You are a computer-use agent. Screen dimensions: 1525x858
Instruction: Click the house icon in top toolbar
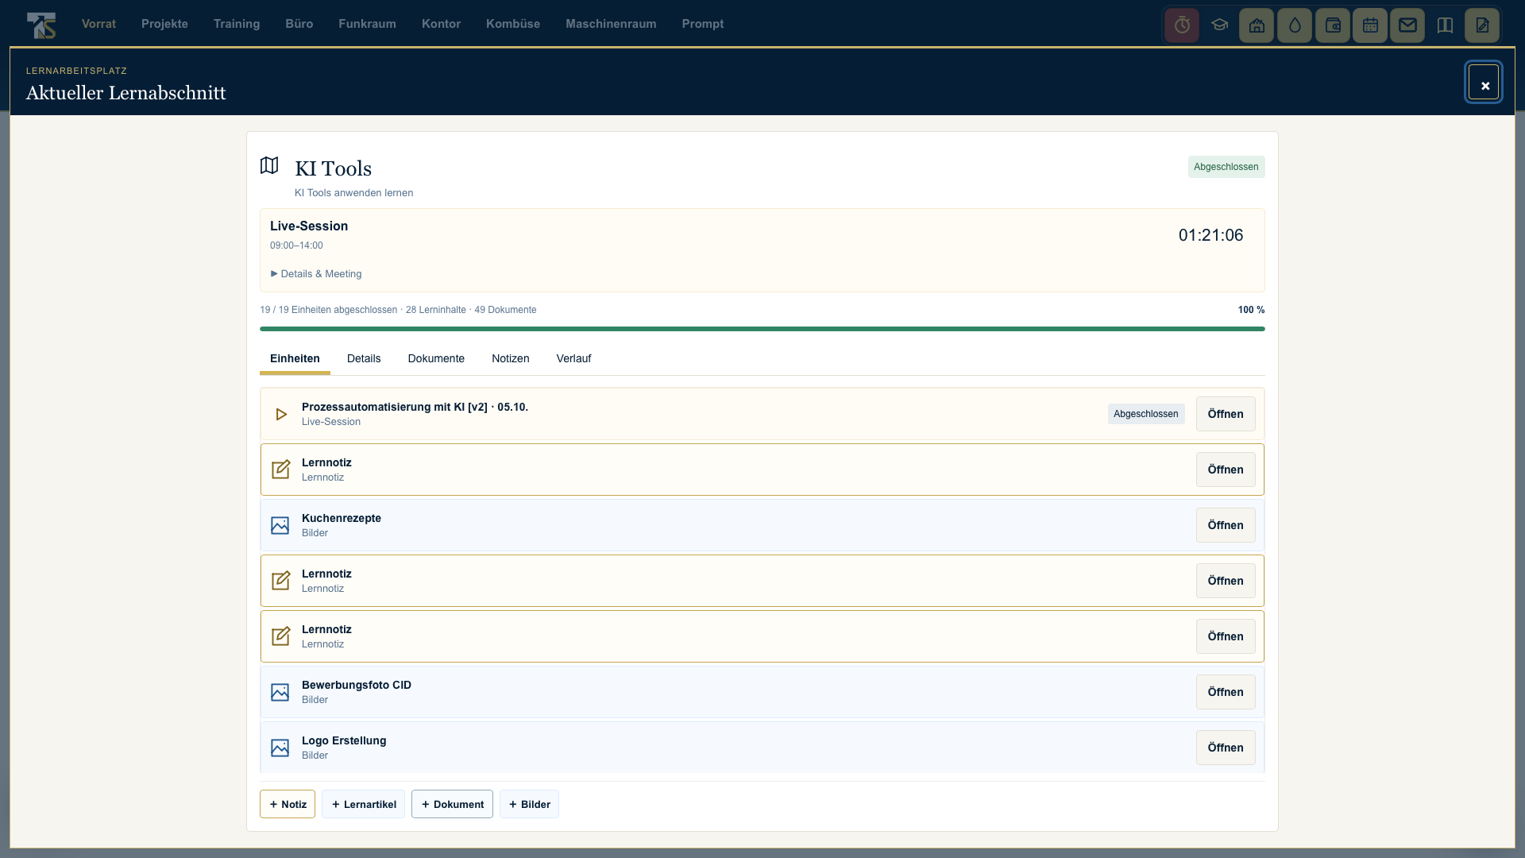1257,25
